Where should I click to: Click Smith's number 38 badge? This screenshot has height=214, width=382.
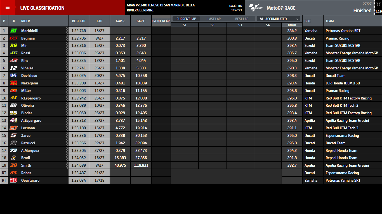point(13,165)
